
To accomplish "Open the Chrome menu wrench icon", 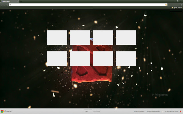I will click(181, 5).
